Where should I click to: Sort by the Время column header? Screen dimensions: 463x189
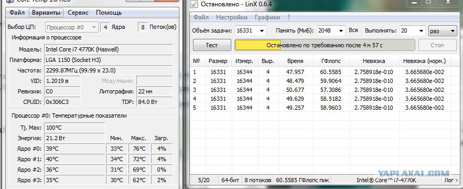[295, 61]
